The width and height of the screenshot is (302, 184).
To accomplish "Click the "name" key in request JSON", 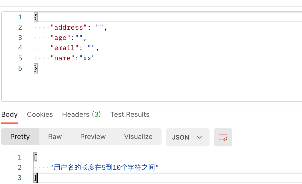I will (x=62, y=58).
